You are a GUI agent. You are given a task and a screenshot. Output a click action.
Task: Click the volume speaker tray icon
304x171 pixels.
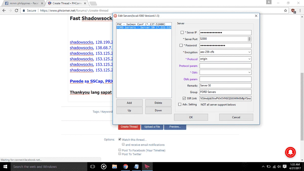[279, 166]
